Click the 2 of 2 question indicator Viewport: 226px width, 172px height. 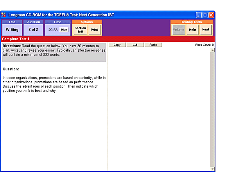click(x=33, y=30)
